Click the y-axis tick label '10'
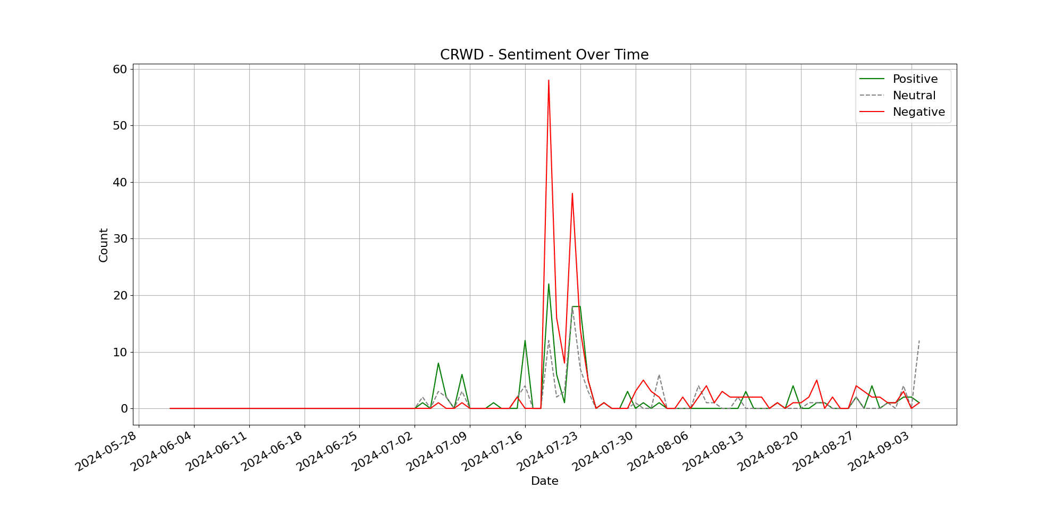The width and height of the screenshot is (1063, 531). (x=120, y=352)
